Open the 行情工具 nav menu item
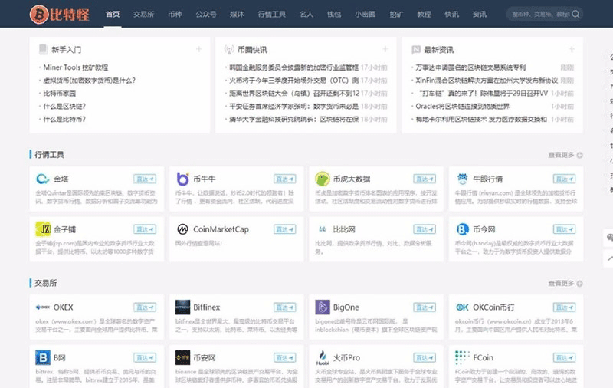The width and height of the screenshot is (613, 388). pos(272,14)
